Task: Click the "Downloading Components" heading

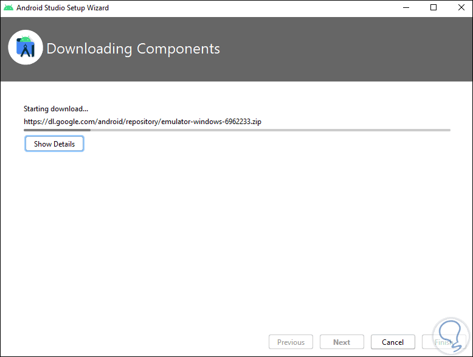Action: (x=133, y=49)
